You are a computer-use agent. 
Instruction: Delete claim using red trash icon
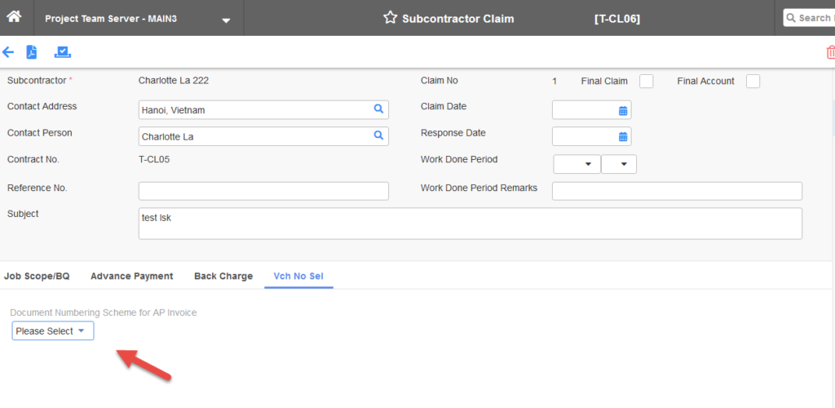point(829,53)
